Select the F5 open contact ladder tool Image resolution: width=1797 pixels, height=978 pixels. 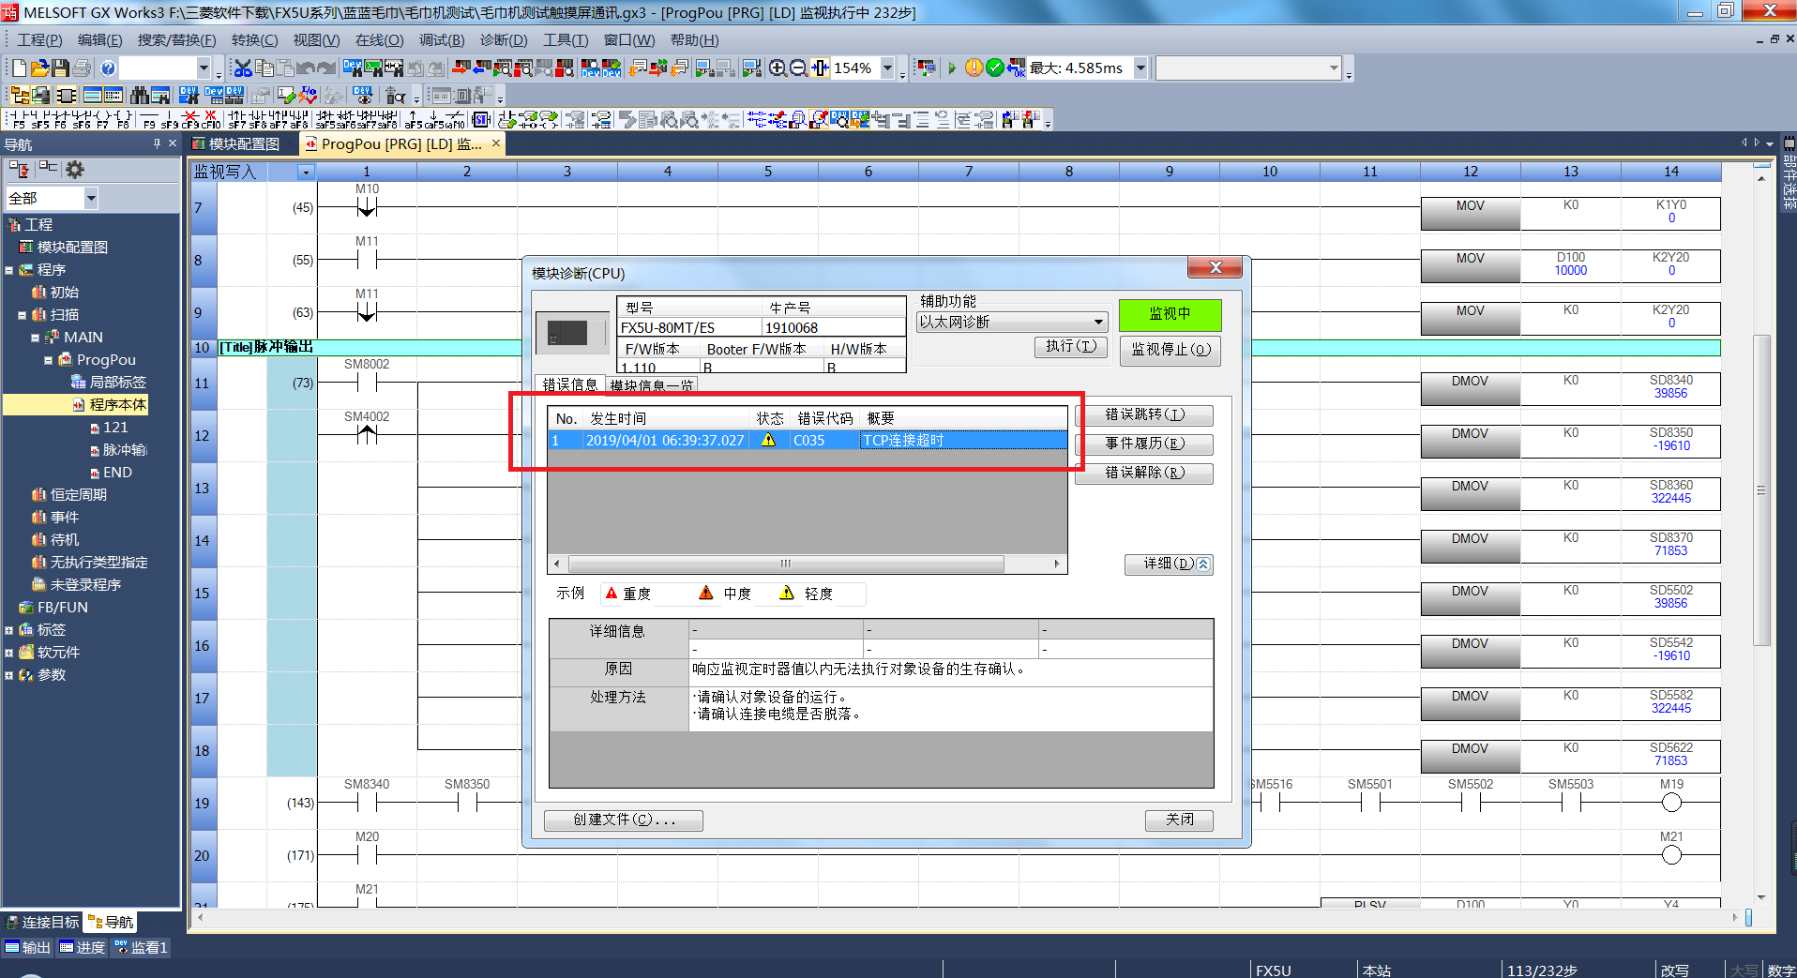click(19, 119)
